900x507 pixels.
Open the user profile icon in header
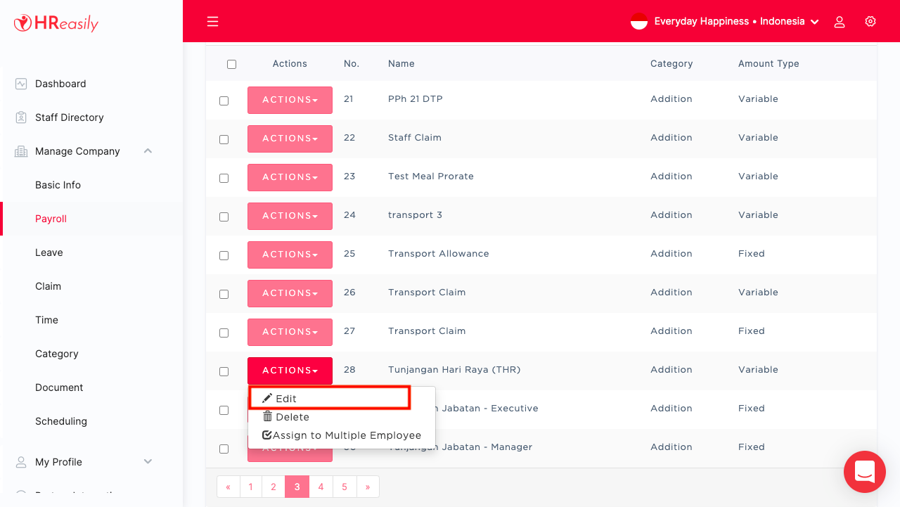tap(840, 22)
